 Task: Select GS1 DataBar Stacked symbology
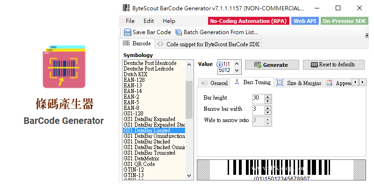point(154,142)
